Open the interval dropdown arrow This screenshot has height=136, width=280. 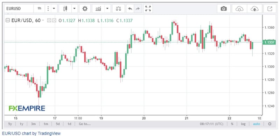[54, 8]
